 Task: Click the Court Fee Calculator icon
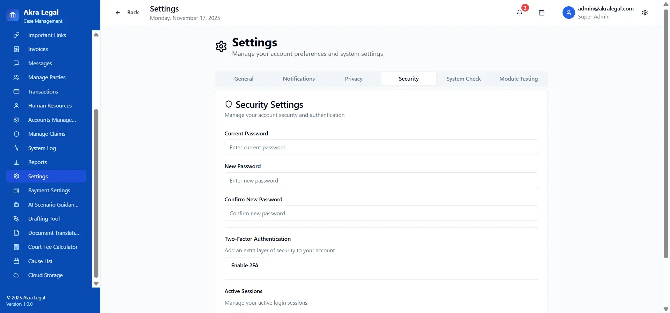[x=16, y=247]
